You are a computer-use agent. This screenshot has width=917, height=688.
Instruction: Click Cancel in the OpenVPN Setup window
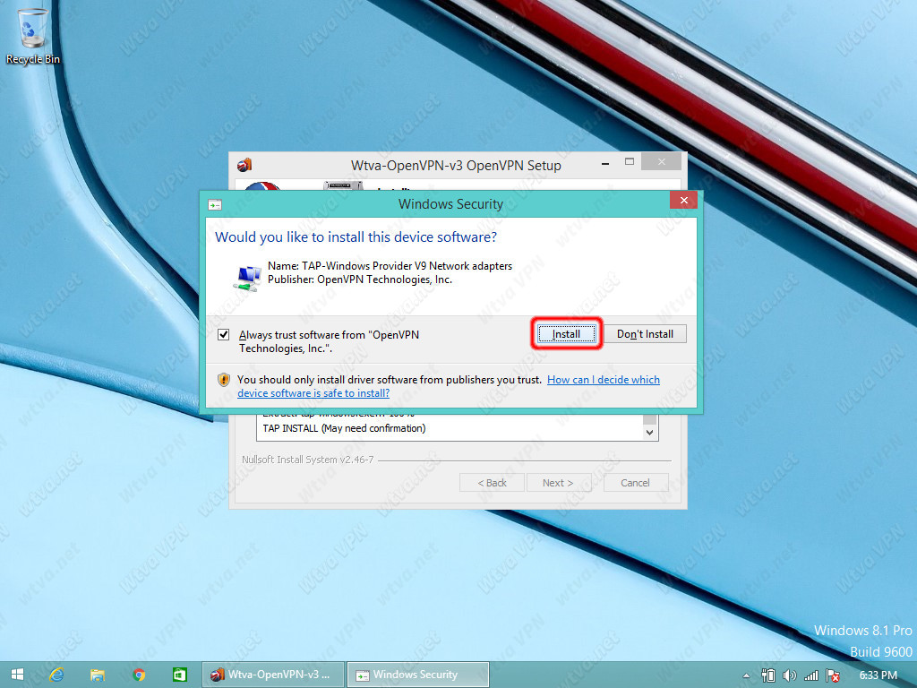[x=635, y=483]
